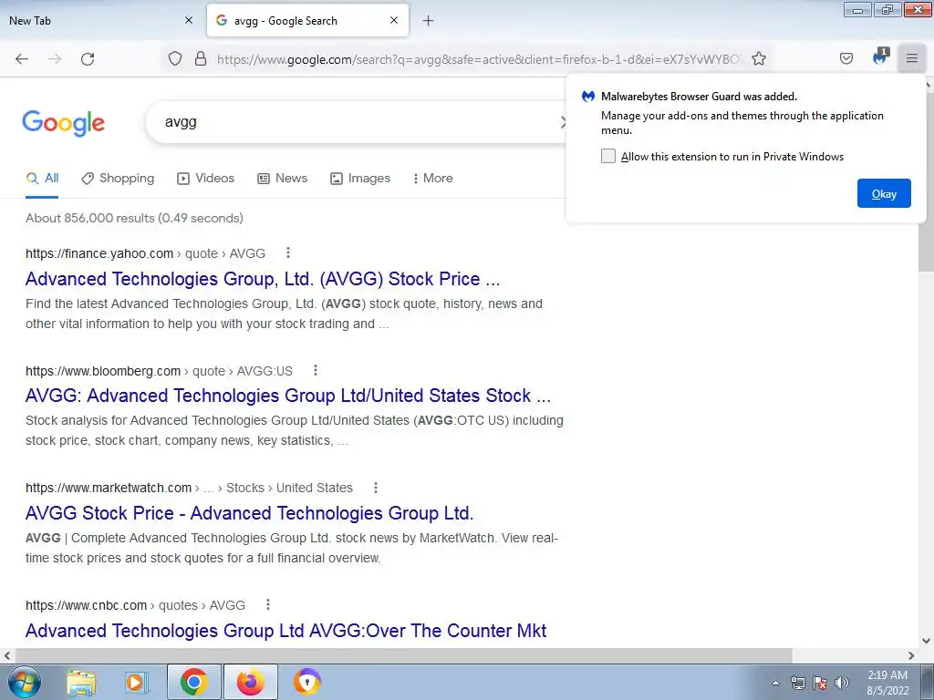Select the avgg - Google Search tab
934x700 pixels.
307,20
